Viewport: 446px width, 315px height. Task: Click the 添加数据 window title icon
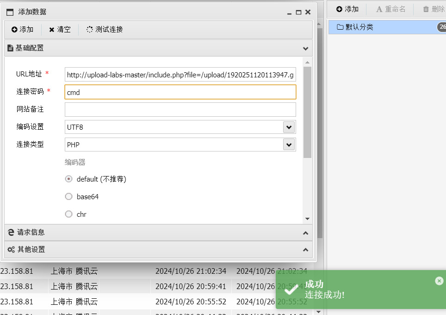coord(10,12)
